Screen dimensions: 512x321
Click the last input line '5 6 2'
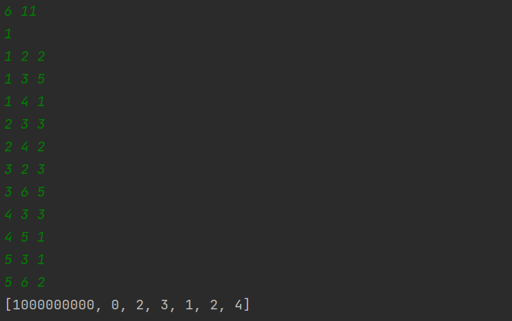(x=25, y=282)
